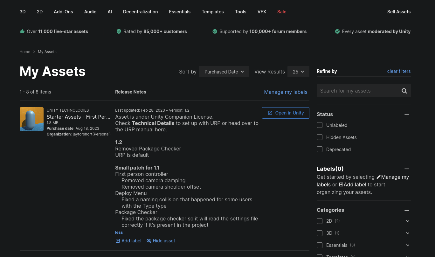Collapse the Status section minus icon

pos(407,114)
